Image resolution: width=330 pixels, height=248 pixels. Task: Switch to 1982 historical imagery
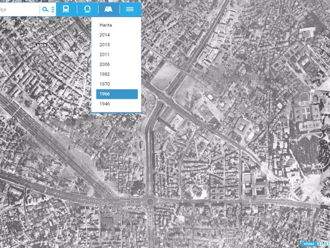pos(105,74)
